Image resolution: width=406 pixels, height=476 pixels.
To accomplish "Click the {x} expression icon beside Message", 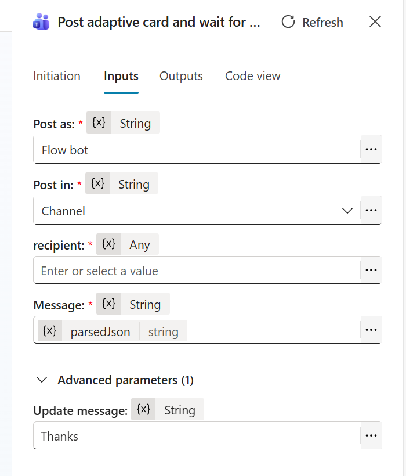I will (x=108, y=304).
